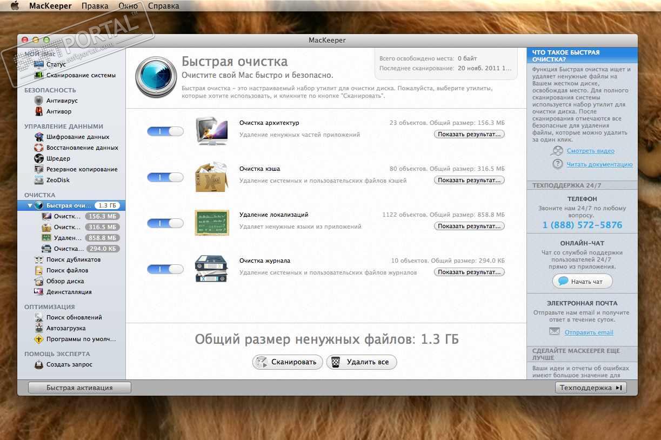Click the Поиск файлов icon
Viewport: 661px width, 440px height.
(x=38, y=270)
